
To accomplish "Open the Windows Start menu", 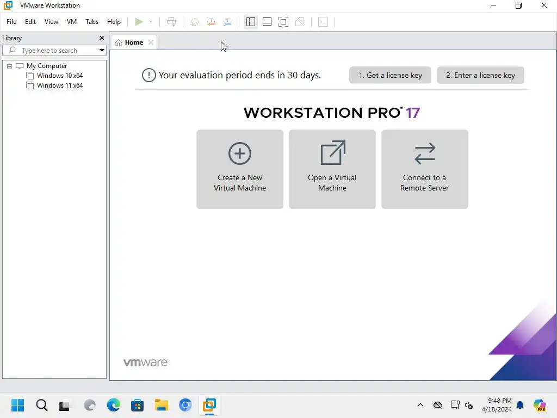I will (17, 405).
